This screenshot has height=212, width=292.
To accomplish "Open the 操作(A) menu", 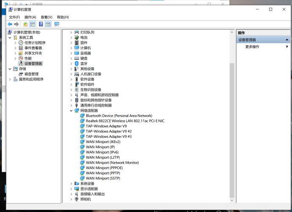I will 30,17.
